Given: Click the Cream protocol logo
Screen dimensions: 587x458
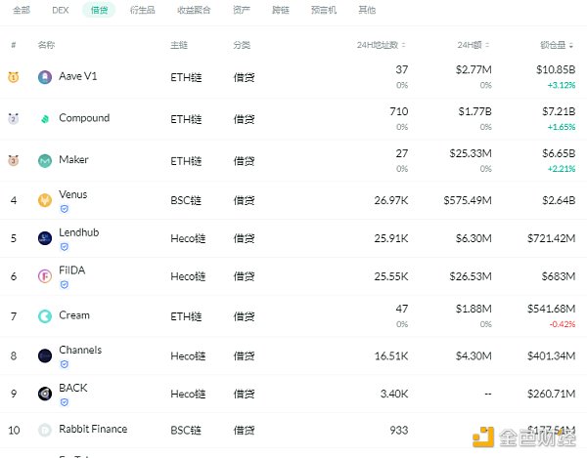Looking at the screenshot, I should (44, 316).
